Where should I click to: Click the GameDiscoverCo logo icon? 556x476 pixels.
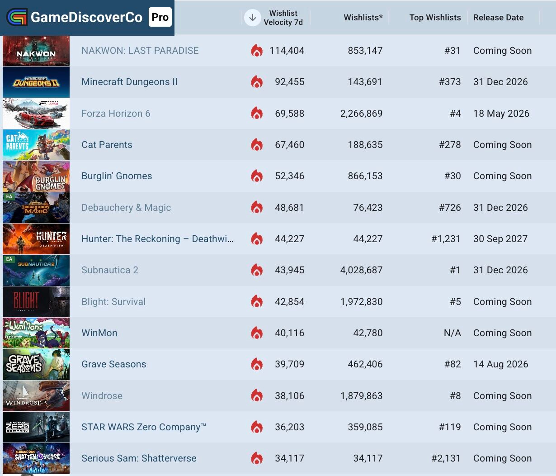[17, 18]
